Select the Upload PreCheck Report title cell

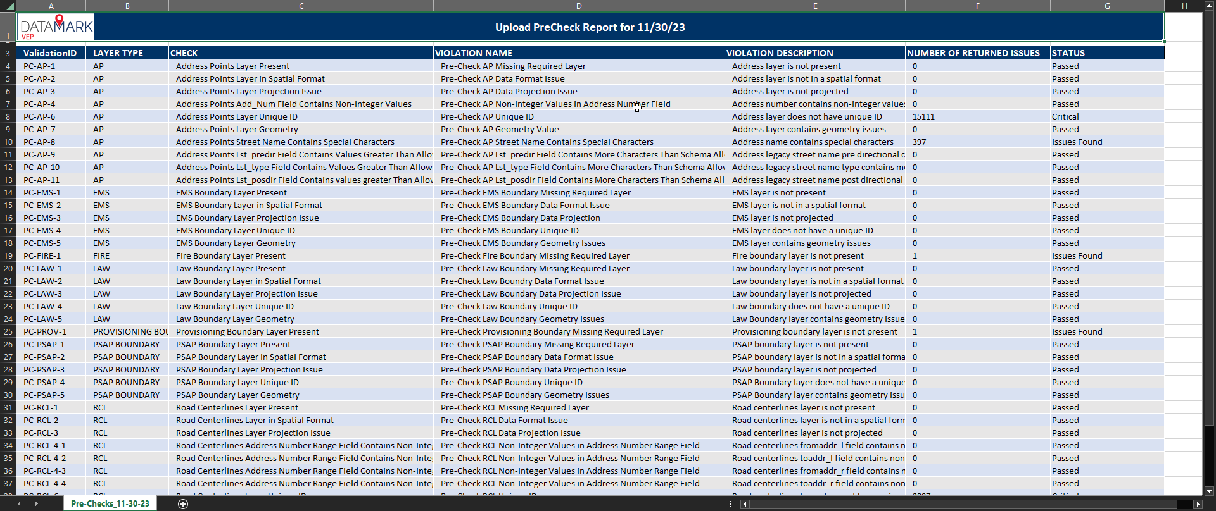click(590, 27)
